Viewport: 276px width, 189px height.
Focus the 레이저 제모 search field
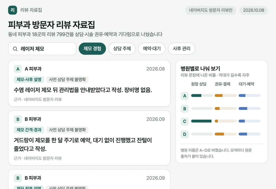pos(42,49)
